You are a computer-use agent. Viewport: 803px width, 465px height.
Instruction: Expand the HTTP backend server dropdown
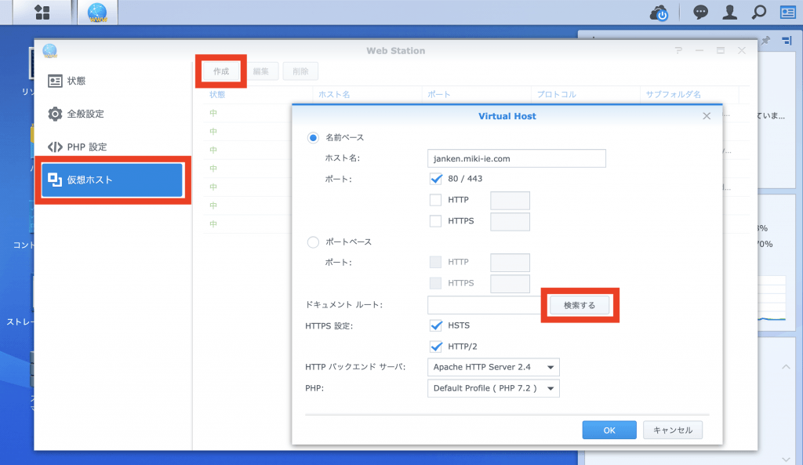pyautogui.click(x=493, y=367)
